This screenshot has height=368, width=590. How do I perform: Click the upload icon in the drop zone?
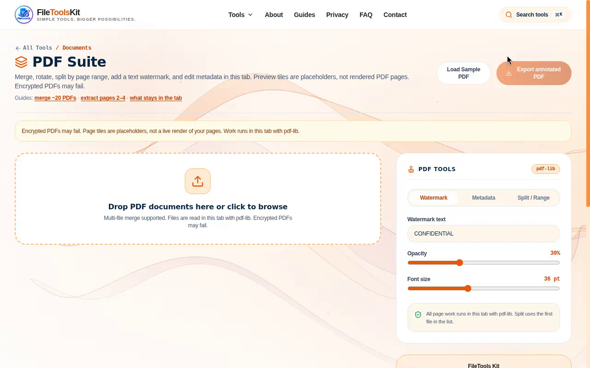(x=198, y=181)
